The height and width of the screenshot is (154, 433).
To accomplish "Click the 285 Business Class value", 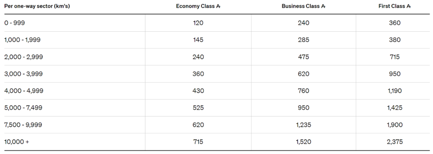I will pyautogui.click(x=304, y=40).
